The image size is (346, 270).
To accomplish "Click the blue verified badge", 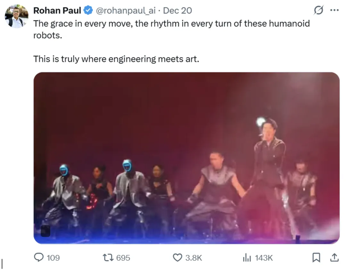I will tap(88, 11).
